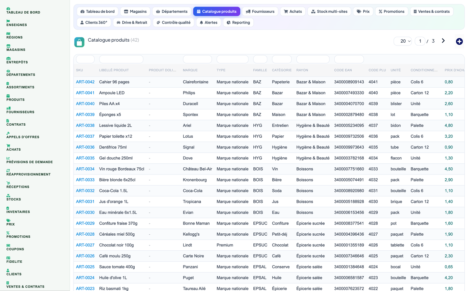Screen dimensions: 470x291
Task: Focus the SKU filter field
Action: coord(85,59)
